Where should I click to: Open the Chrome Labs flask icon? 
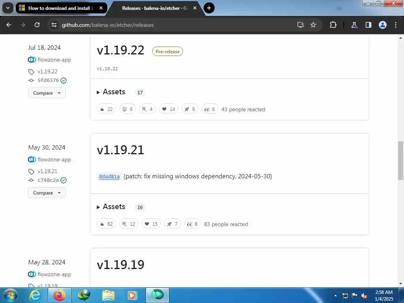pyautogui.click(x=354, y=25)
